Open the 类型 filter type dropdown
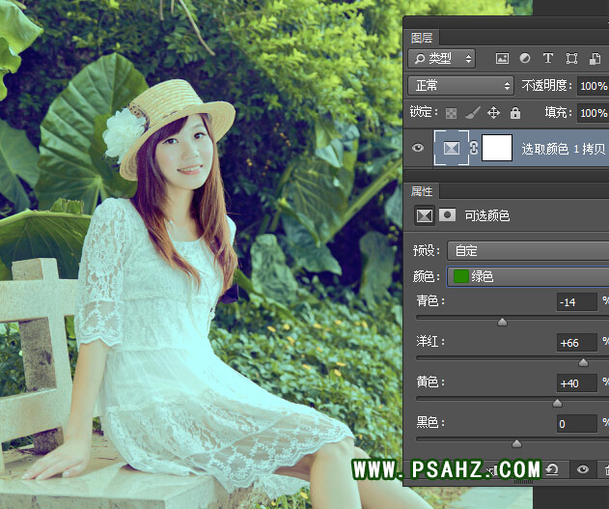Viewport: 609px width, 509px height. [x=442, y=59]
